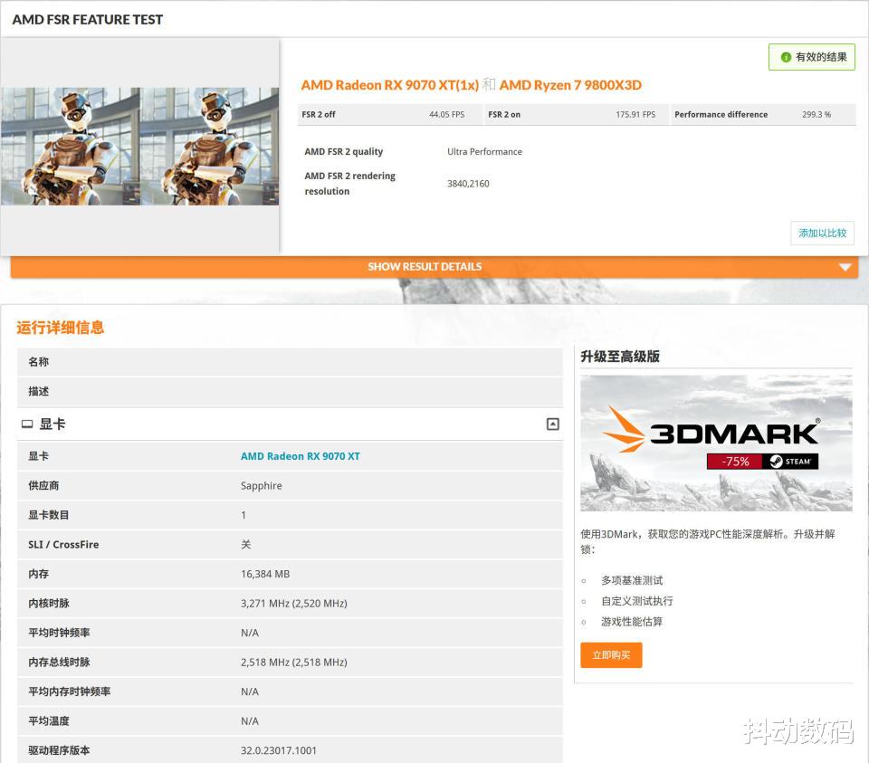Viewport: 869px width, 763px height.
Task: Click the 游戏性能估算 list item
Action: [632, 621]
